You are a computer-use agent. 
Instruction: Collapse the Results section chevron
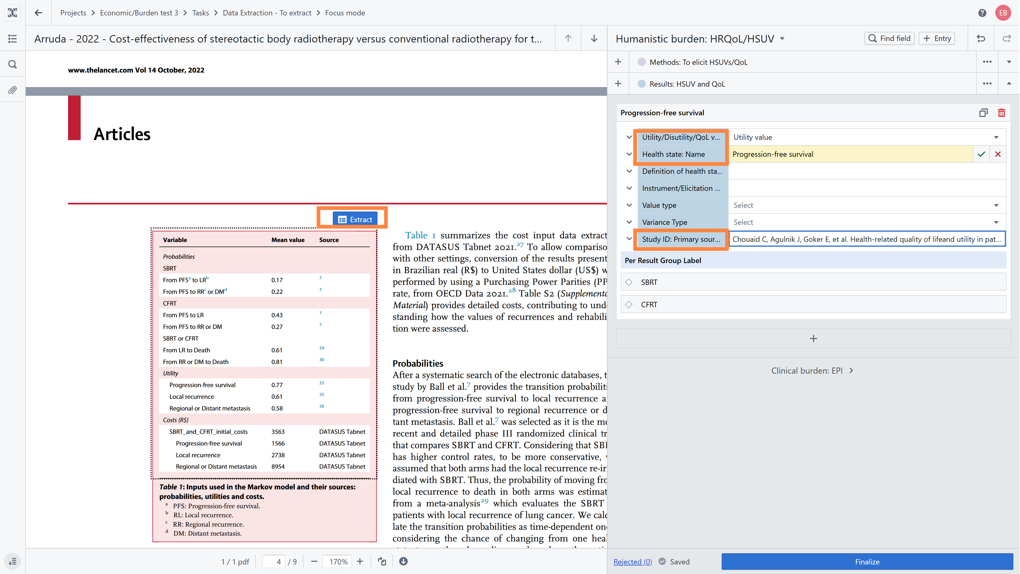(x=1009, y=84)
